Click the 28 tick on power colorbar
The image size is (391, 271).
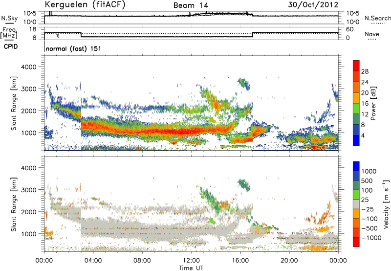pos(365,71)
